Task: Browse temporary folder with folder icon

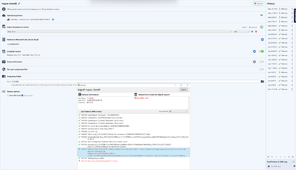Action: 262,81
